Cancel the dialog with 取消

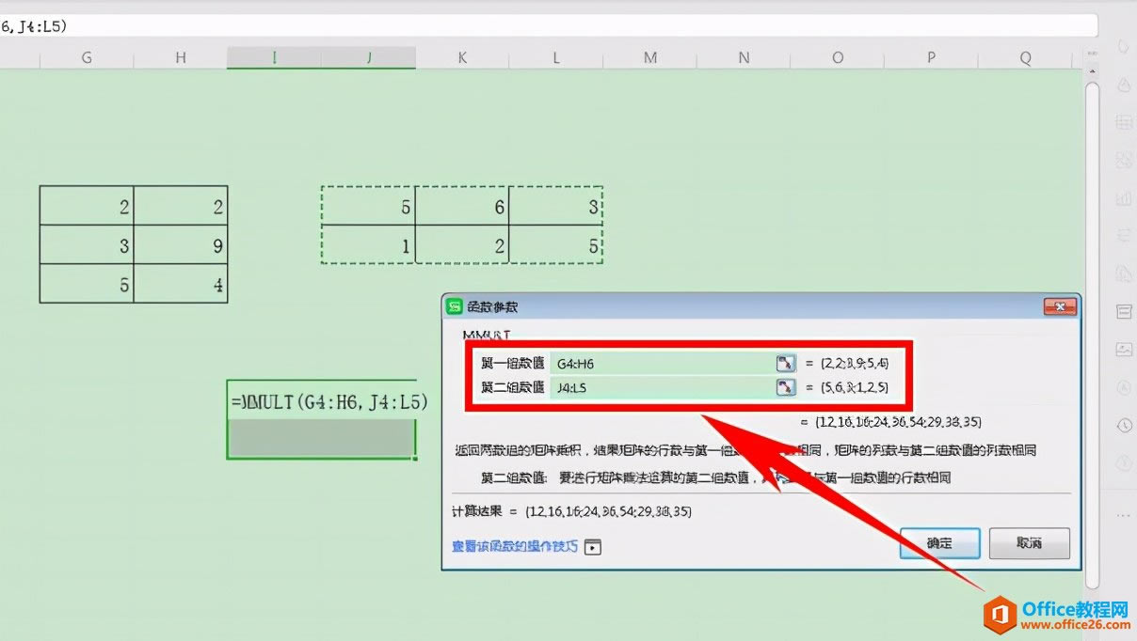(x=1030, y=543)
